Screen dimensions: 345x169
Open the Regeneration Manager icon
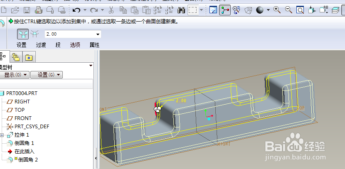point(169,10)
